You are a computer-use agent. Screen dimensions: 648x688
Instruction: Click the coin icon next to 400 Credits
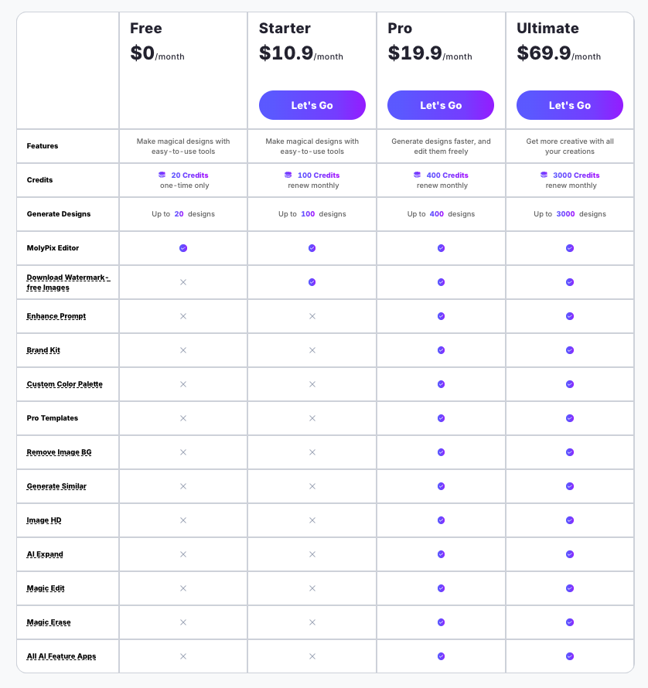pyautogui.click(x=418, y=175)
